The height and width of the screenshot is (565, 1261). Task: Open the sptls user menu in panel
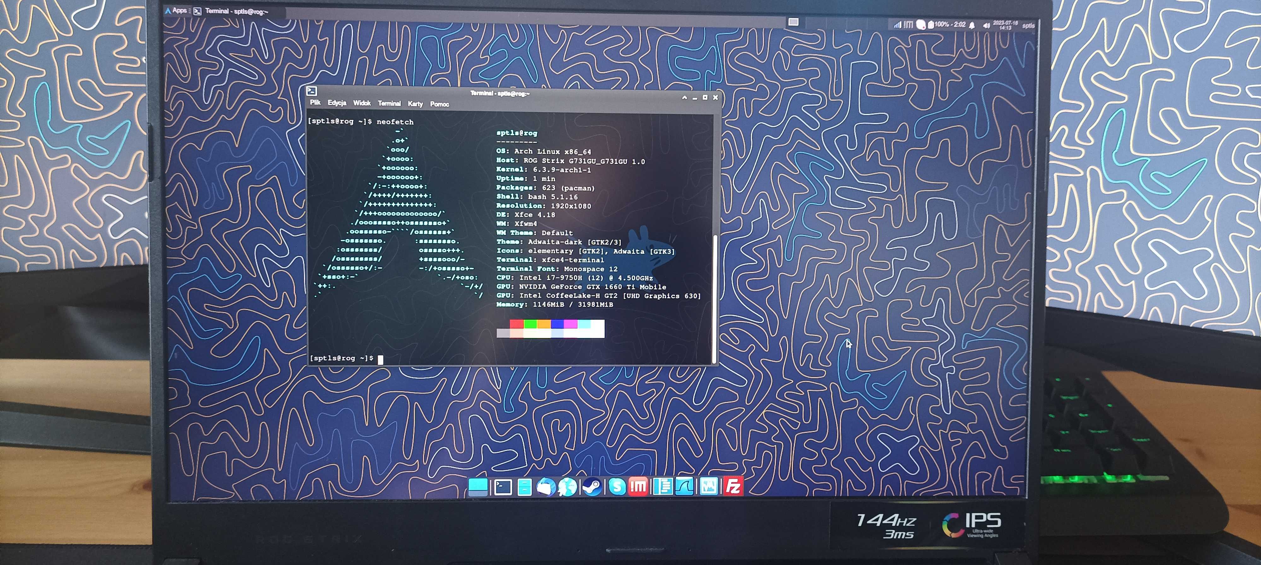[1028, 26]
